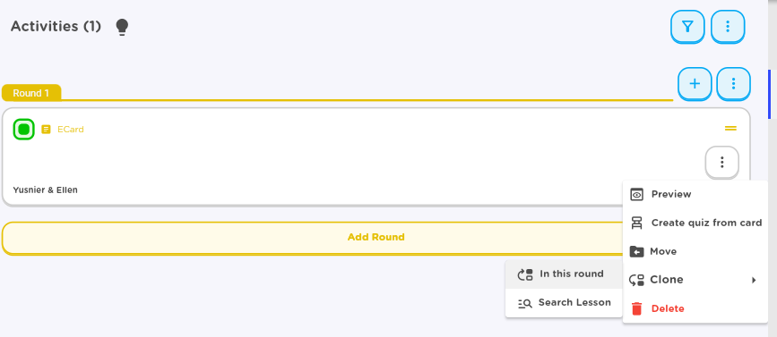This screenshot has width=777, height=337.
Task: Add an activity with the Round 1 plus button
Action: click(x=695, y=83)
